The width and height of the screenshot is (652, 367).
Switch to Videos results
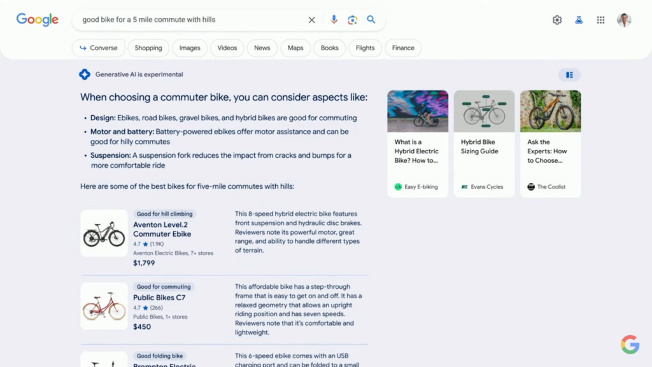point(227,48)
